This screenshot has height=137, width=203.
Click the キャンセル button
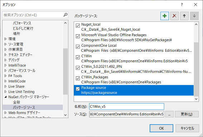[x=187, y=128]
